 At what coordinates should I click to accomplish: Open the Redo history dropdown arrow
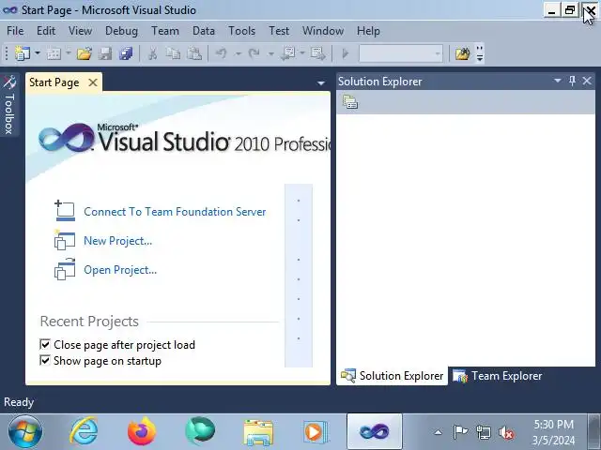coord(271,53)
